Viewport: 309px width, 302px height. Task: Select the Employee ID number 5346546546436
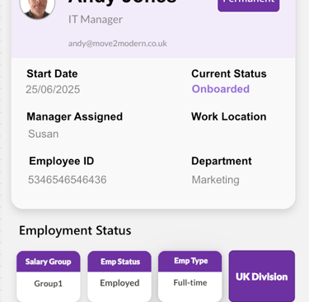68,180
